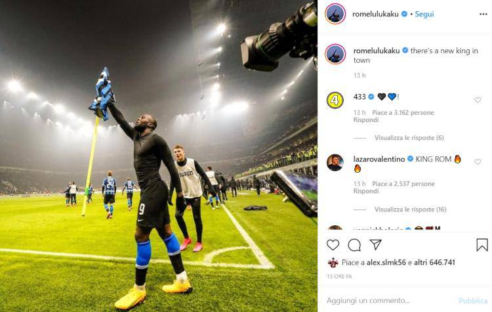Like lazarovalentino's comment heart
The width and height of the screenshot is (492, 312).
tap(478, 162)
